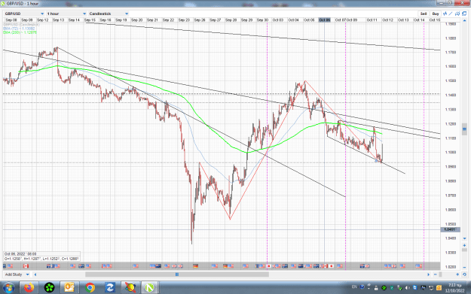Click the taskbar clock showing 12/10/2022

pos(454,288)
